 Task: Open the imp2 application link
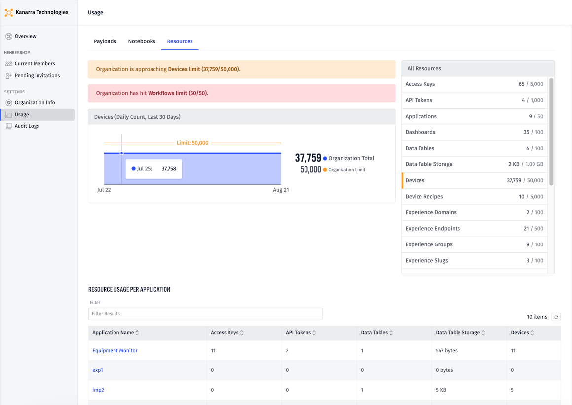[x=98, y=390]
